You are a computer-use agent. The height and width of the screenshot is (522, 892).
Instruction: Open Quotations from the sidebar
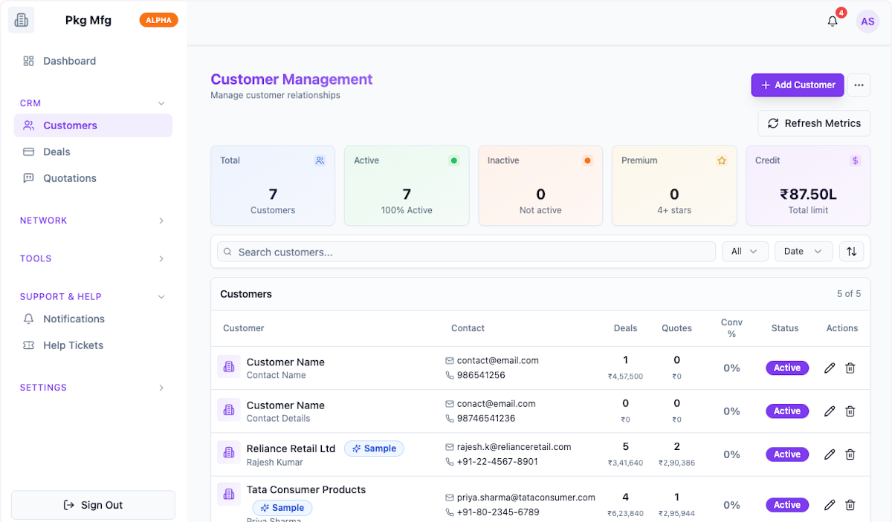pyautogui.click(x=69, y=178)
